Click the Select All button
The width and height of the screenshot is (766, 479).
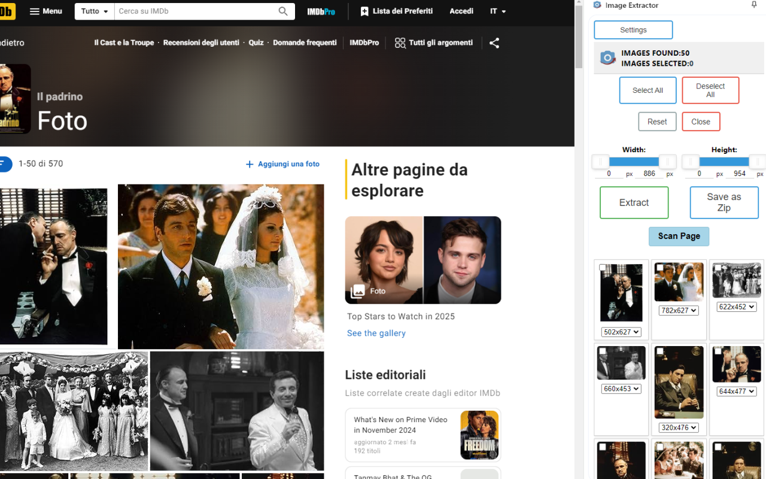coord(648,90)
